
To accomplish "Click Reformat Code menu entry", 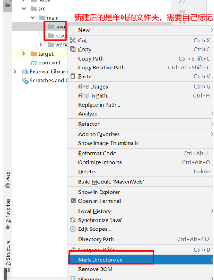I will pos(97,154).
